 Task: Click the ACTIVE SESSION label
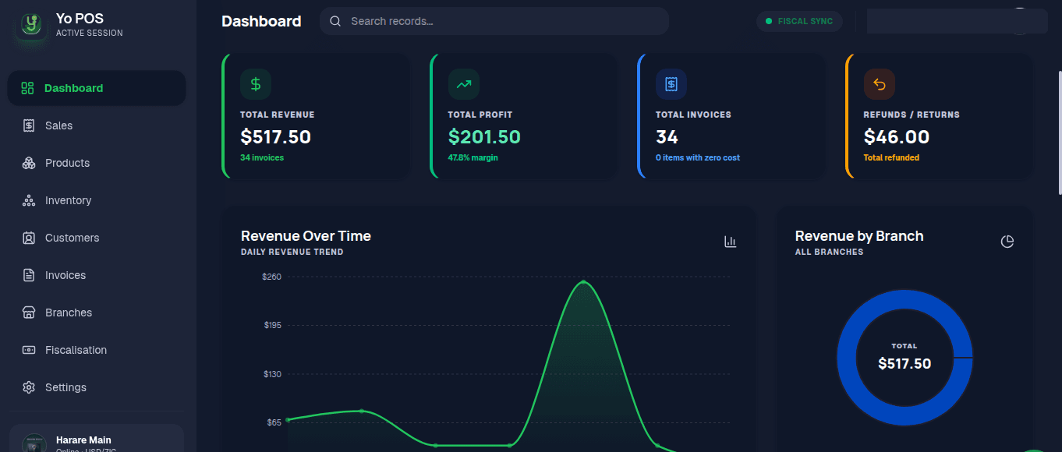(x=89, y=34)
